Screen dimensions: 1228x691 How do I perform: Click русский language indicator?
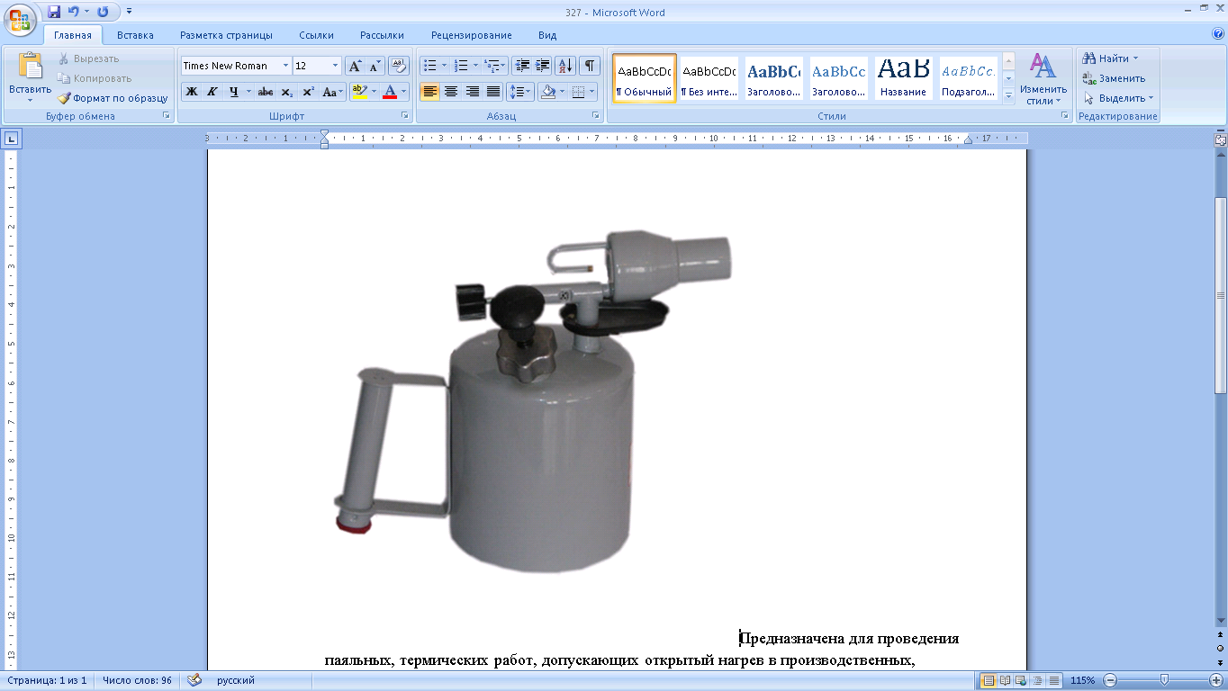pos(236,680)
